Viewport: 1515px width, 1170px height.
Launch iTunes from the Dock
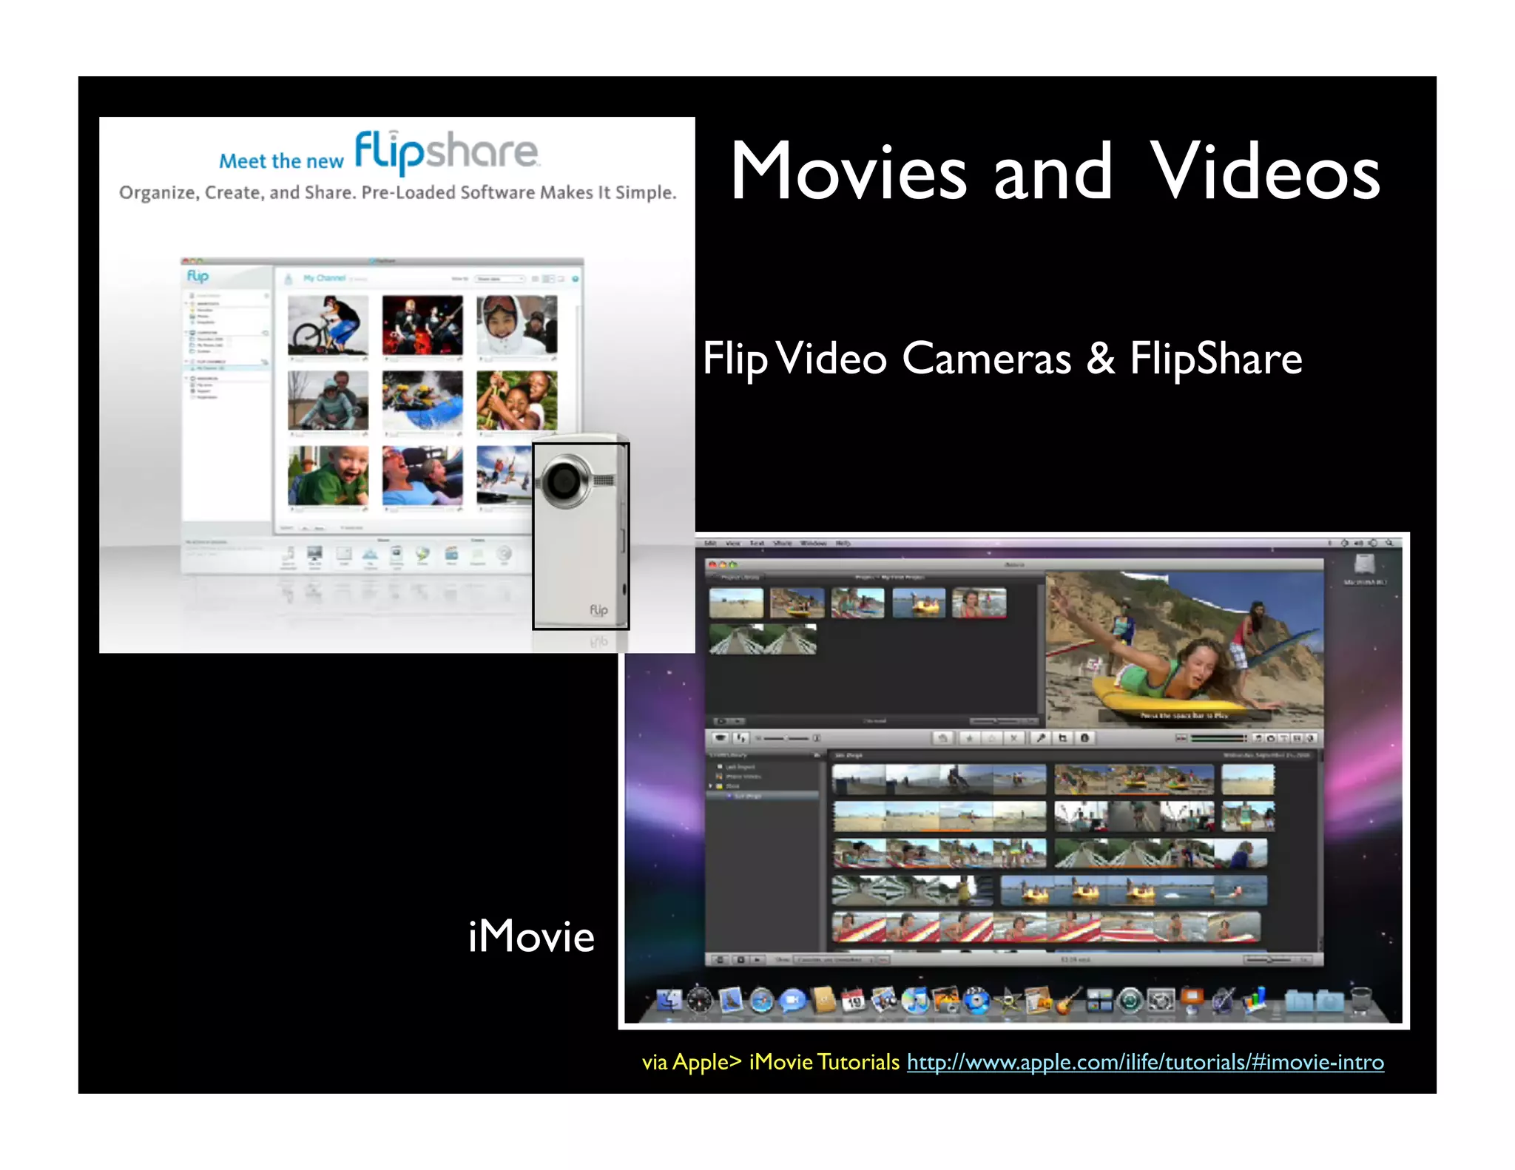click(916, 1001)
